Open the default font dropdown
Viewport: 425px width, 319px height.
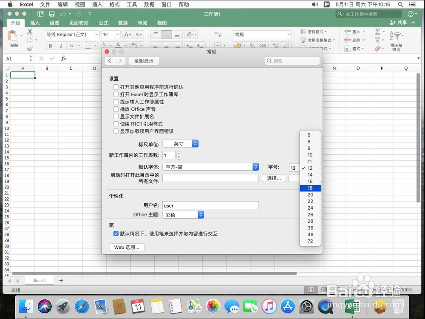(x=211, y=167)
